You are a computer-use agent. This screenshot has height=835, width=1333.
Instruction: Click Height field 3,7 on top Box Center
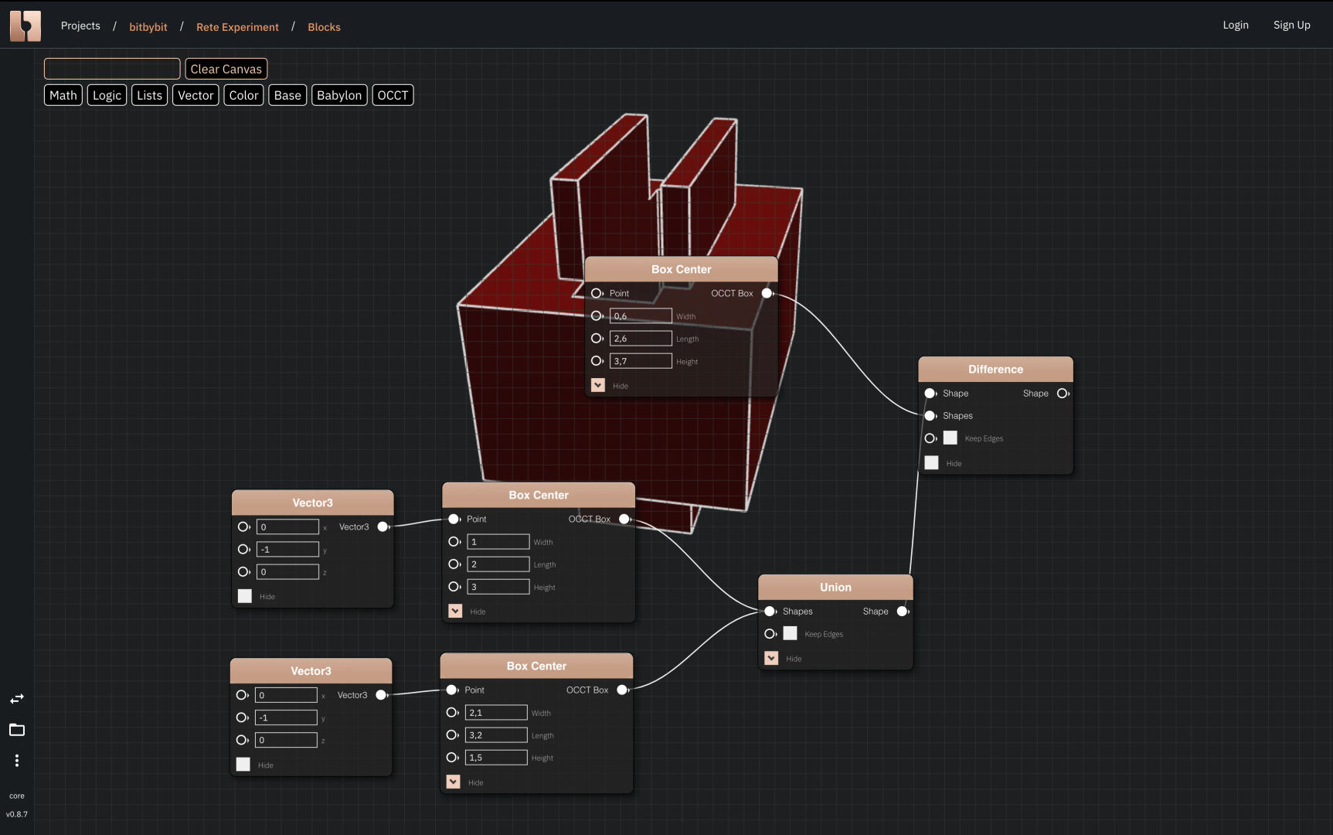click(641, 361)
